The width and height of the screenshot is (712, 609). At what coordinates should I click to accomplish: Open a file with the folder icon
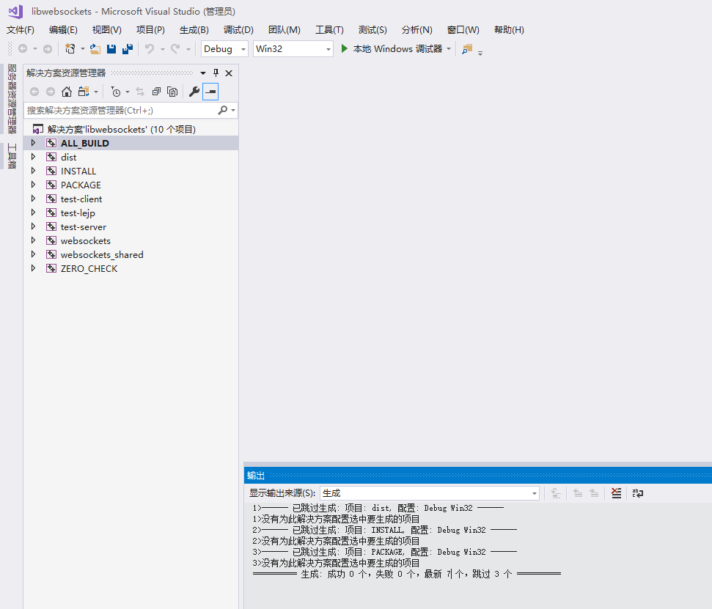pyautogui.click(x=95, y=48)
